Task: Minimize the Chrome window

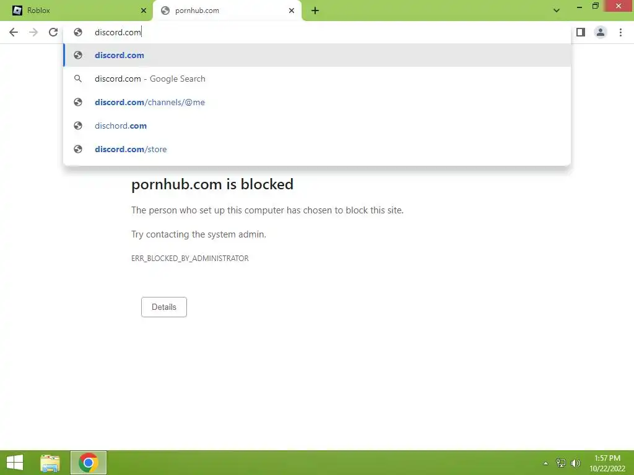Action: tap(580, 7)
